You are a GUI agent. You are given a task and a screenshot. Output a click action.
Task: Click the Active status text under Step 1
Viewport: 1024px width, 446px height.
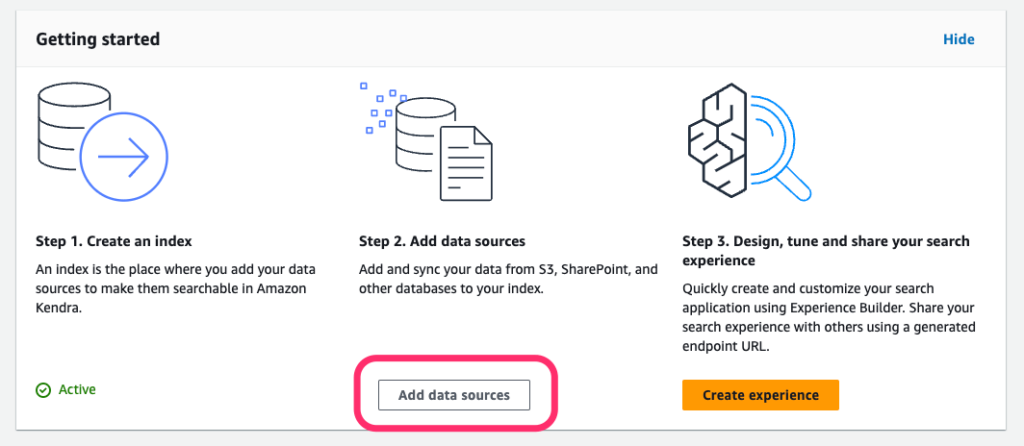coord(77,390)
